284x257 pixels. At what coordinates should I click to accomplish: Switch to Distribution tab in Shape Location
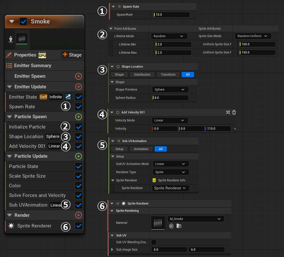point(142,75)
